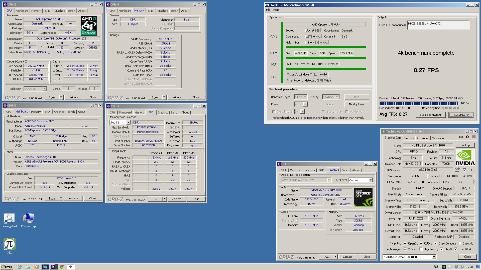Open the Display Device Selection dropdown
The height and width of the screenshot is (270, 481).
pyautogui.click(x=329, y=180)
